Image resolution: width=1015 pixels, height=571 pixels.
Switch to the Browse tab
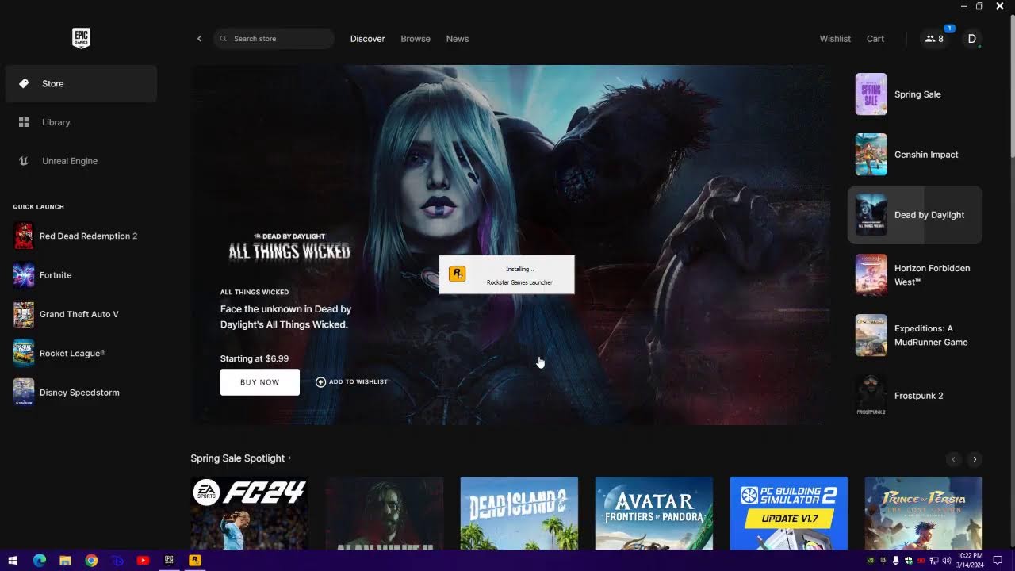416,39
